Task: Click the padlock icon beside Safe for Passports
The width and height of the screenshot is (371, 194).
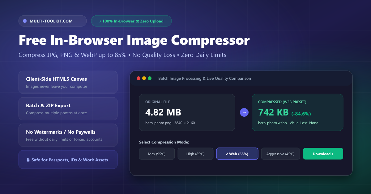Action: (x=28, y=160)
